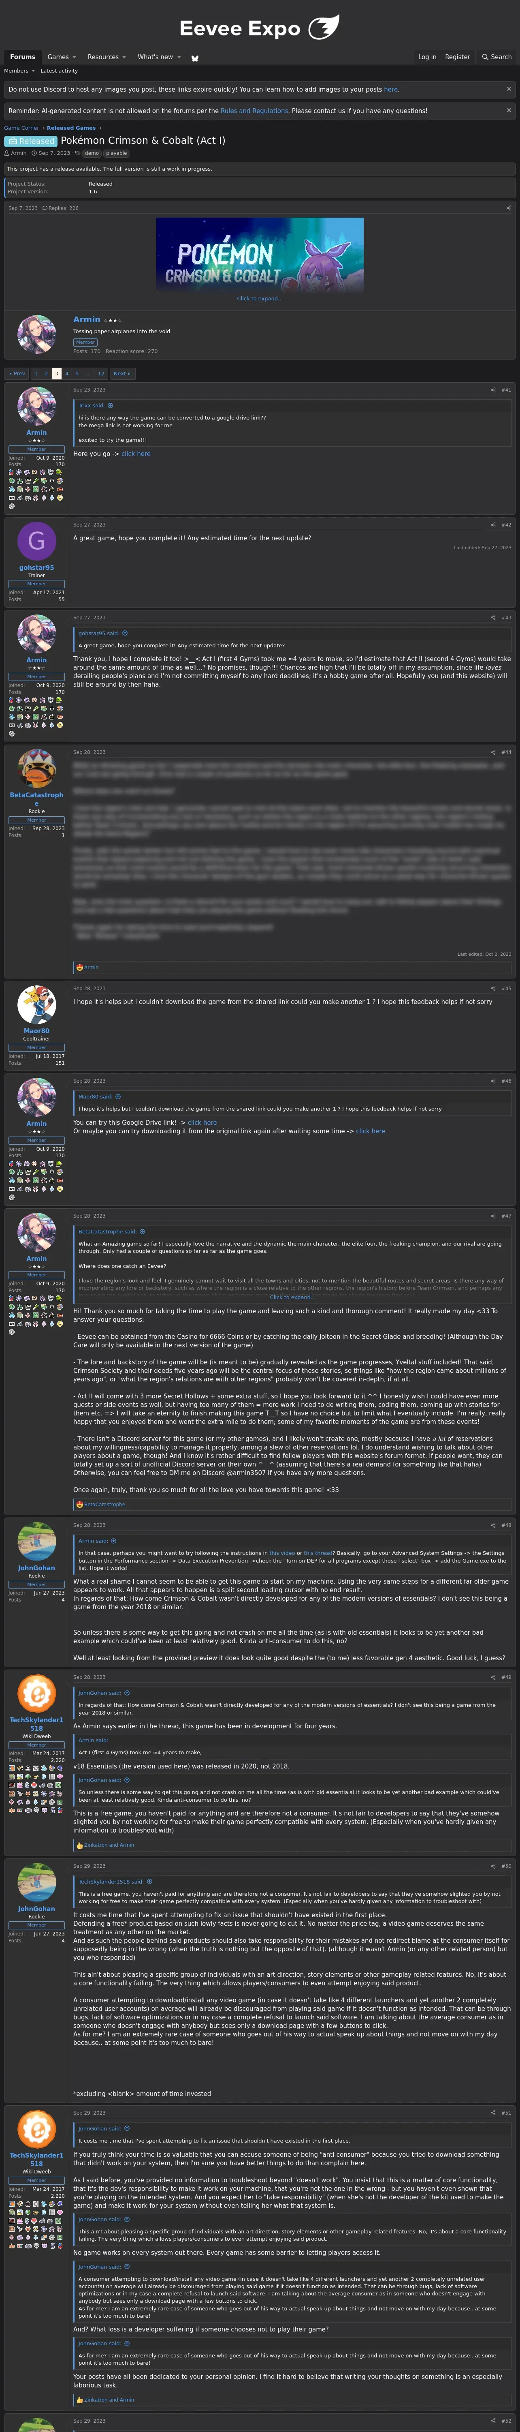Expand the Resources menu dropdown
The width and height of the screenshot is (520, 2432).
(x=107, y=57)
